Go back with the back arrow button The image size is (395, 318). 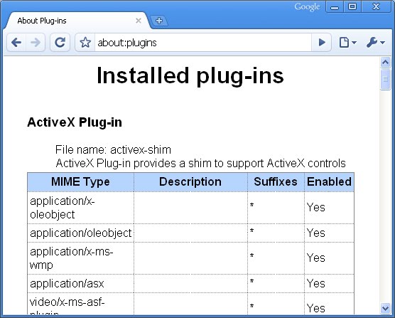point(16,43)
